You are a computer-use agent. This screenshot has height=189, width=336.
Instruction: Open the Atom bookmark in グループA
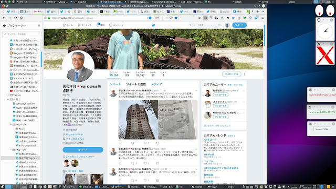[x=20, y=129]
